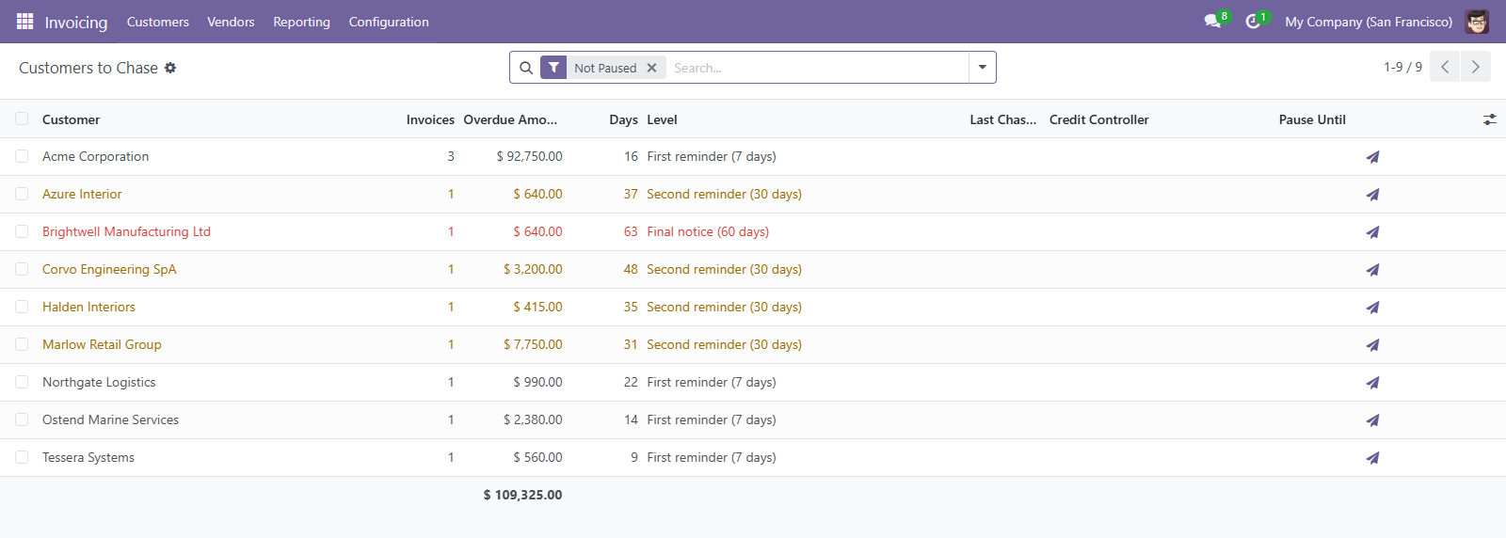Screen dimensions: 1506x538
Task: Click the $ 7,750.00 overdue amount
Action: [533, 344]
